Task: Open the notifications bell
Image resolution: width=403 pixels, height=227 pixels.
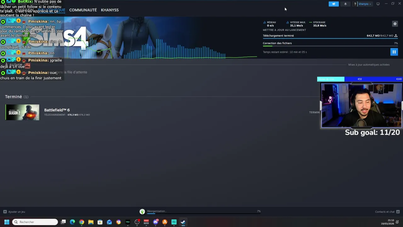Action: [345, 4]
